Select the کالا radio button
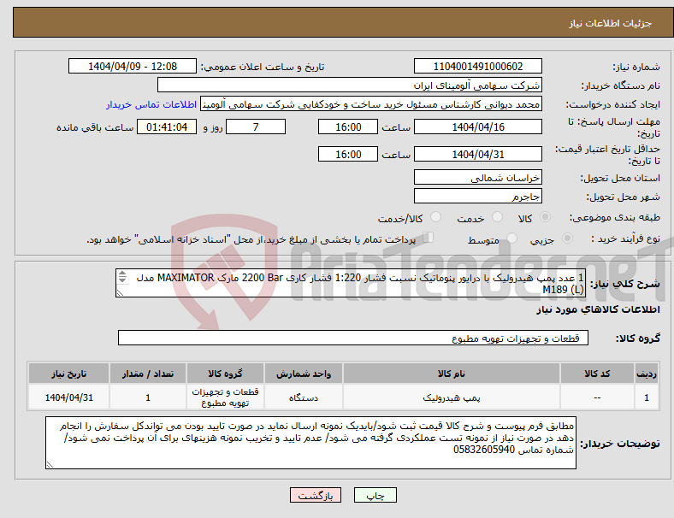 (x=545, y=217)
